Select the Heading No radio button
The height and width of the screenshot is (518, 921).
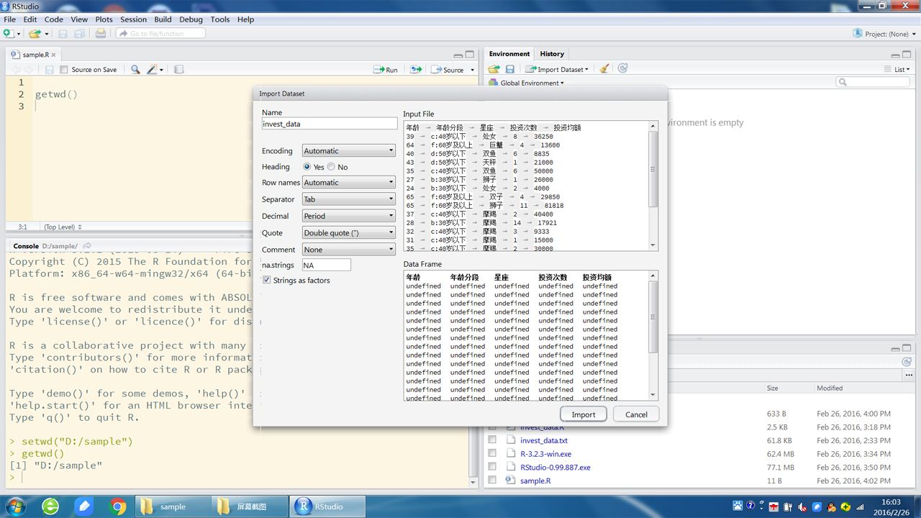point(331,167)
